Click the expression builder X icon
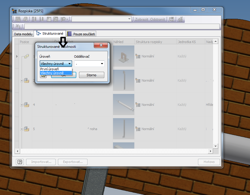The height and width of the screenshot is (195, 250). tap(18, 26)
